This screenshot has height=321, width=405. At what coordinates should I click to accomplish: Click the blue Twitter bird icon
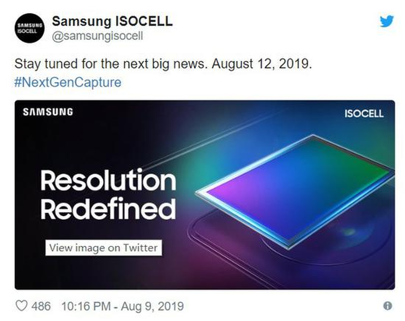click(x=387, y=21)
